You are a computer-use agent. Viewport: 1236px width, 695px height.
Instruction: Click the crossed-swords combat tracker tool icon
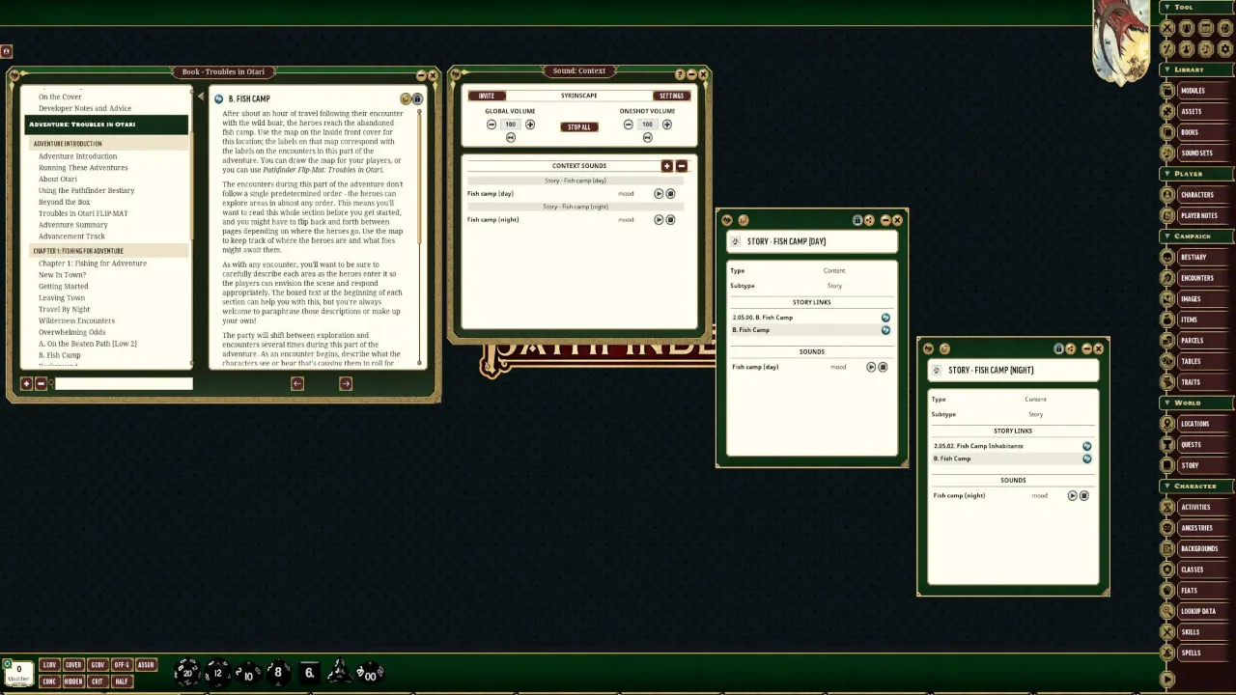point(1167,28)
